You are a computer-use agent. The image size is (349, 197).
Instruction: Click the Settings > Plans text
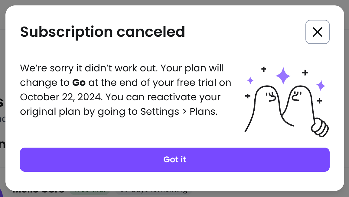[x=178, y=112]
